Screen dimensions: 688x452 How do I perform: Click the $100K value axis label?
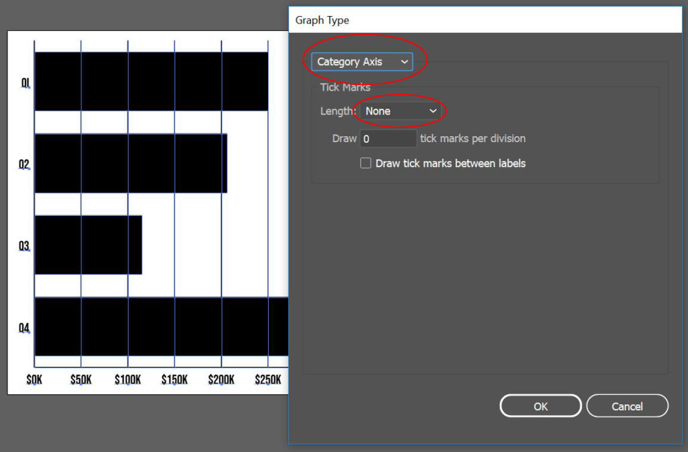click(x=127, y=379)
